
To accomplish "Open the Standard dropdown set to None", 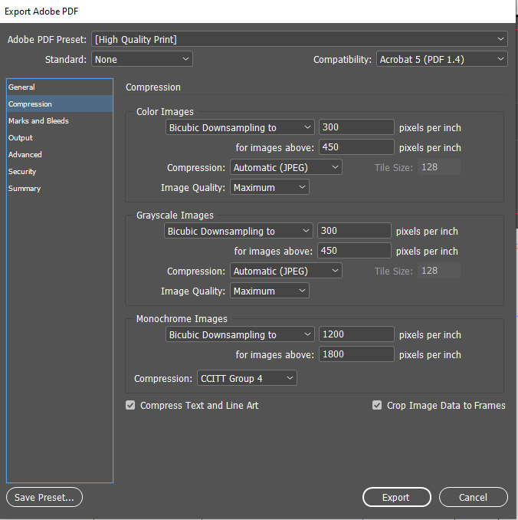I will point(142,59).
